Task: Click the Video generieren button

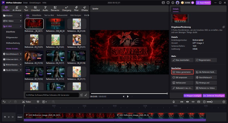Action: click(x=182, y=72)
